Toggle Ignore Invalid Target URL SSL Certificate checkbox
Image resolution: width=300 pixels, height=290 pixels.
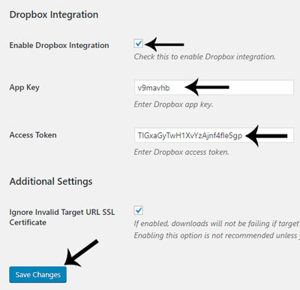pyautogui.click(x=138, y=210)
